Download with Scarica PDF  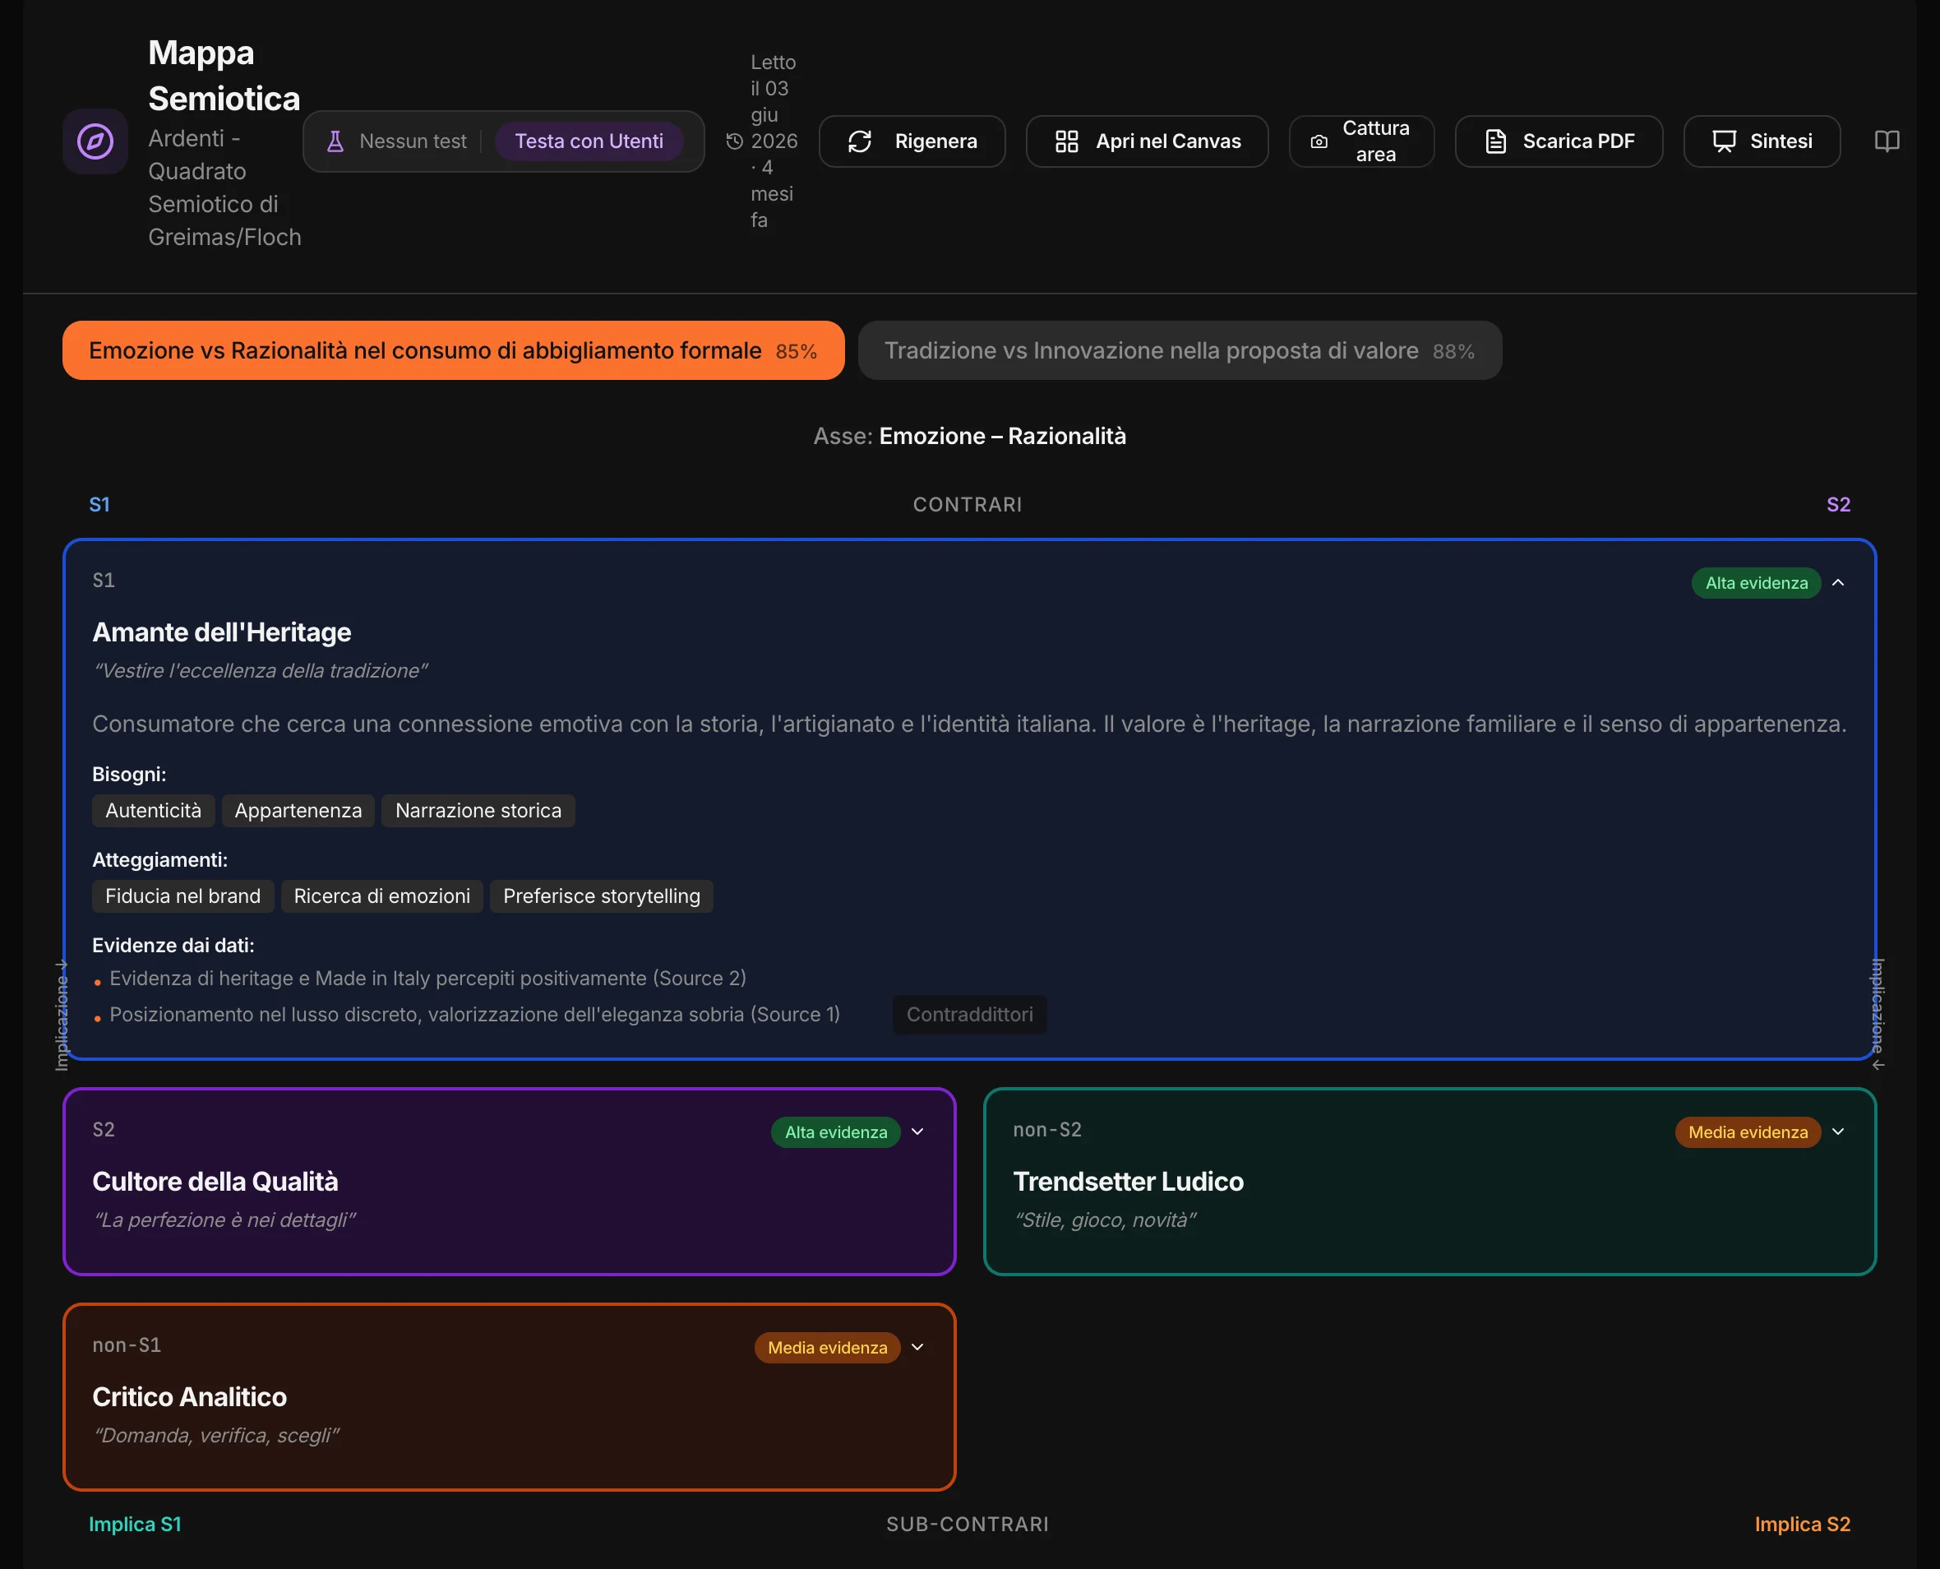click(x=1559, y=141)
